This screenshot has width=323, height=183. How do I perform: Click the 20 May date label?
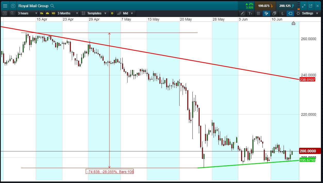click(186, 19)
